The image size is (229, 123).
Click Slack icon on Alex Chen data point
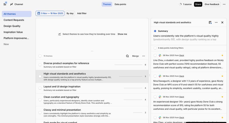[160, 118]
